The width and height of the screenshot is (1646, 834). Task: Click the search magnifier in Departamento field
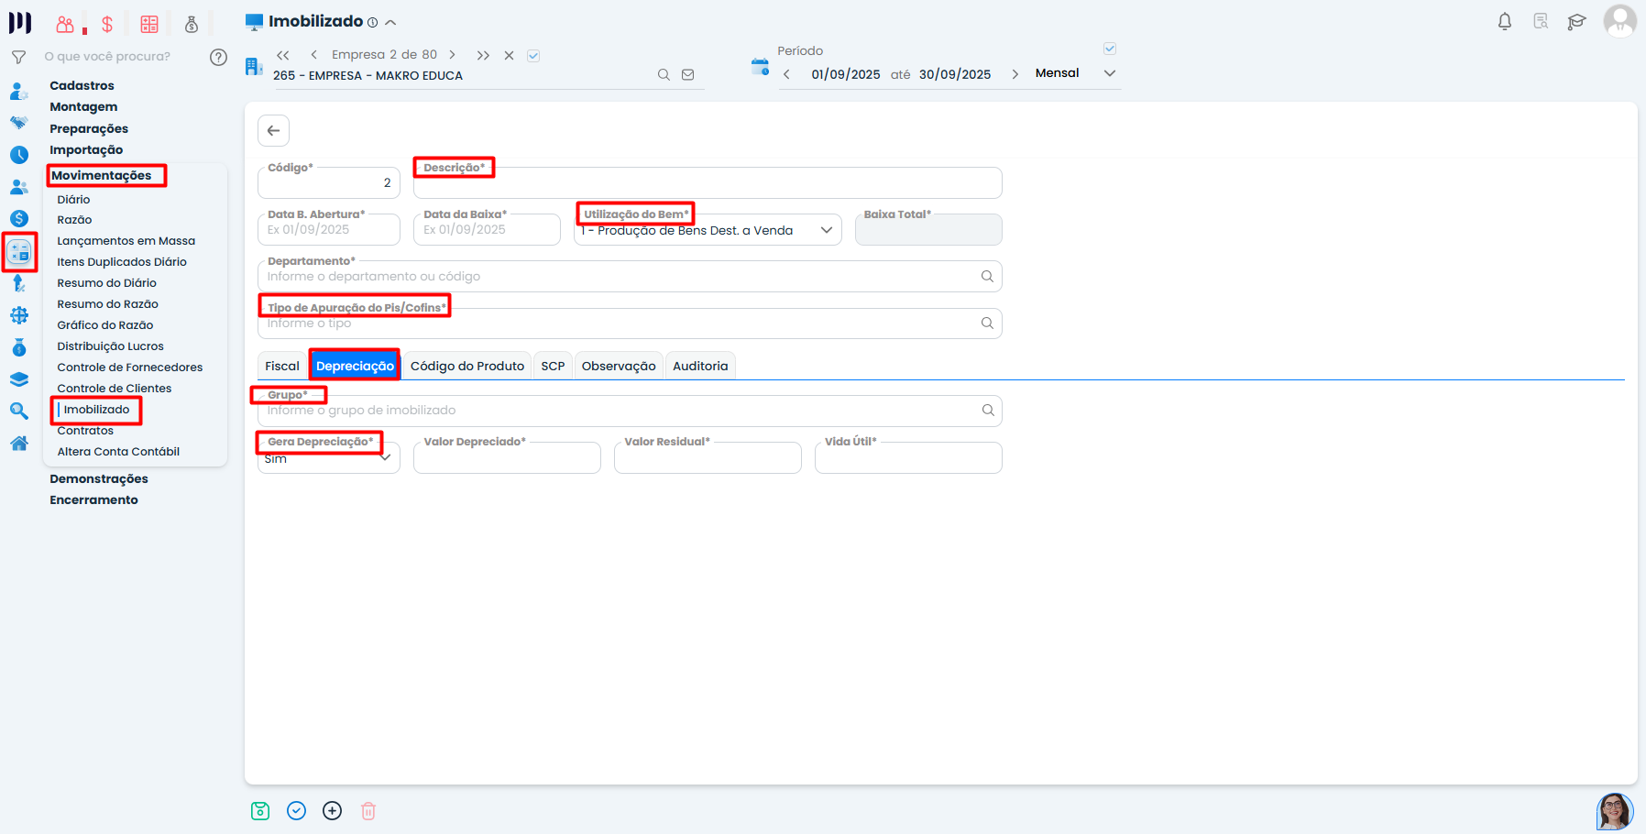click(987, 277)
